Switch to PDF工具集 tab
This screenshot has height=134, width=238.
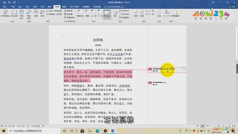pos(74,7)
